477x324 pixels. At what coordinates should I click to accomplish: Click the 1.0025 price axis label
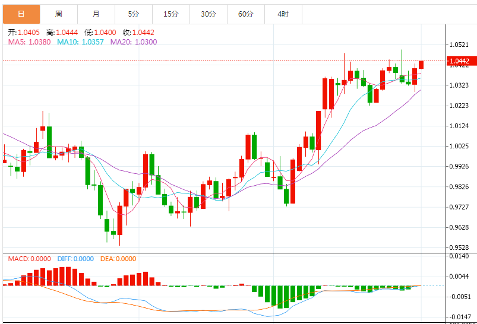(459, 146)
